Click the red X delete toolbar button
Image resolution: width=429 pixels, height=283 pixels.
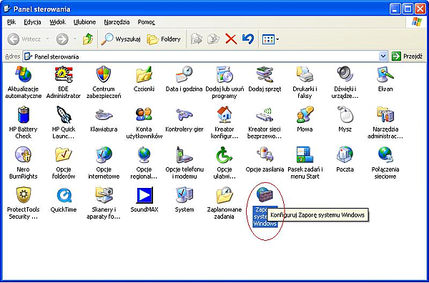click(x=231, y=39)
